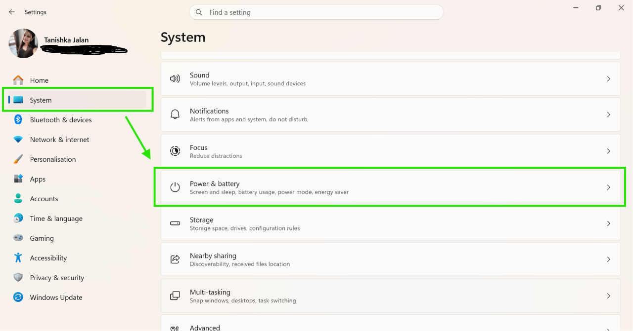The image size is (633, 331).
Task: Open the Home page in sidebar
Action: [x=78, y=80]
